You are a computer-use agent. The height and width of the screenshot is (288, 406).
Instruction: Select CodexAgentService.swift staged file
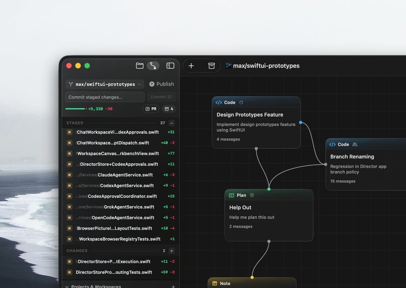pyautogui.click(x=121, y=186)
